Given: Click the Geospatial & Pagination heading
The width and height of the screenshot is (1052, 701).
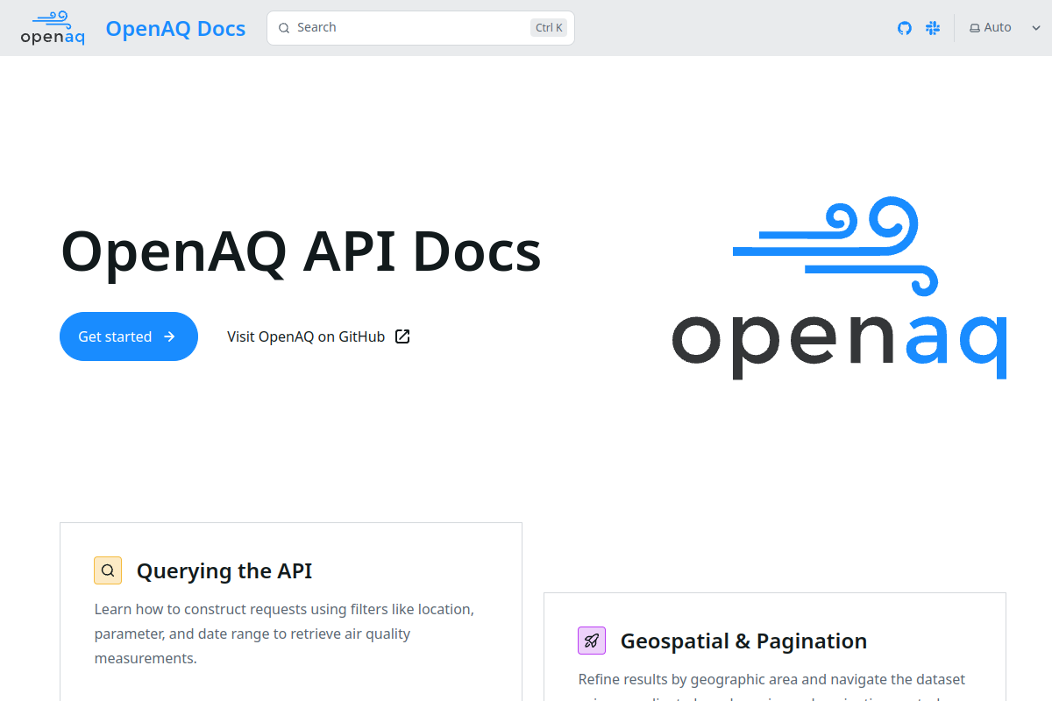Looking at the screenshot, I should point(743,641).
